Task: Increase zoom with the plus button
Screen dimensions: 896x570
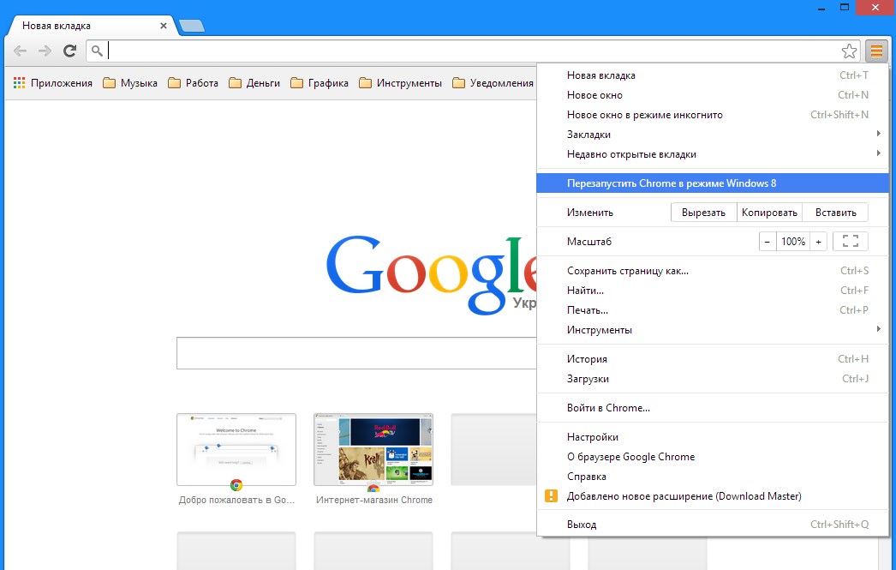Action: pyautogui.click(x=818, y=241)
